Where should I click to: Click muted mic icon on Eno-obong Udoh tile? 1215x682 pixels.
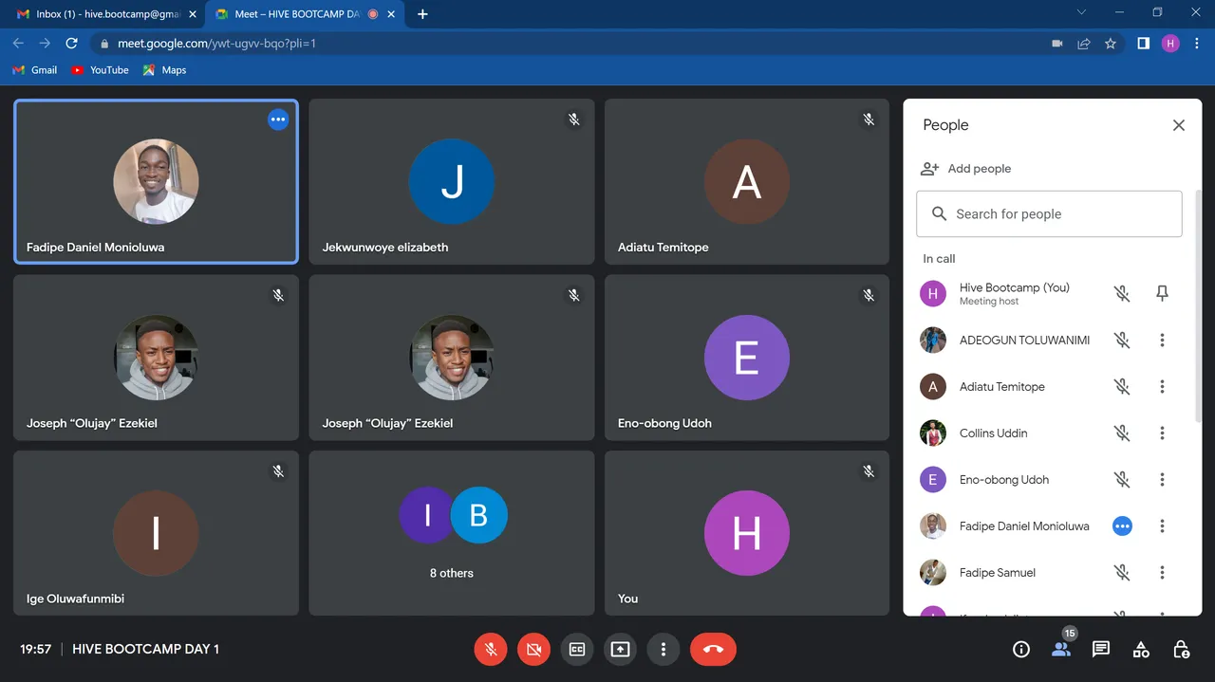pyautogui.click(x=868, y=296)
